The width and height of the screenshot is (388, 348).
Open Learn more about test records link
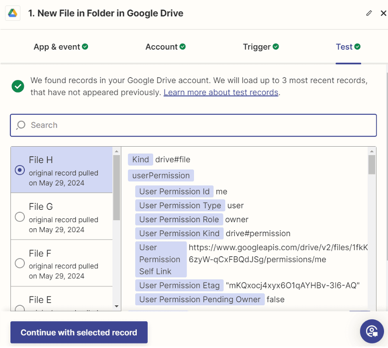(221, 92)
